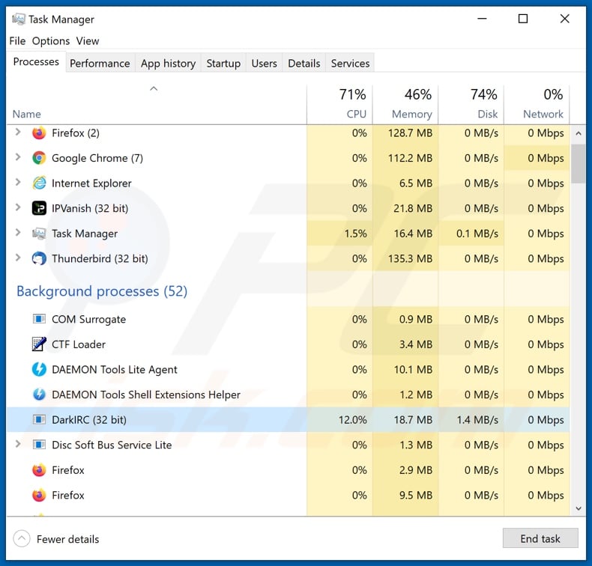
Task: Select the DarkIRC (32 bit) row
Action: click(x=288, y=419)
